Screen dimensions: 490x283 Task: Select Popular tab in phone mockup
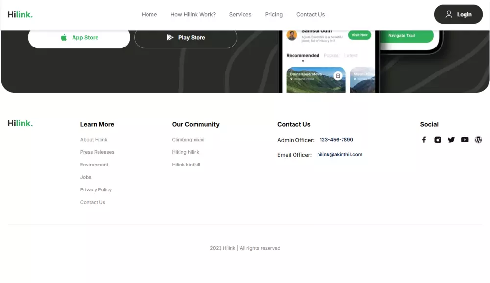coord(332,56)
